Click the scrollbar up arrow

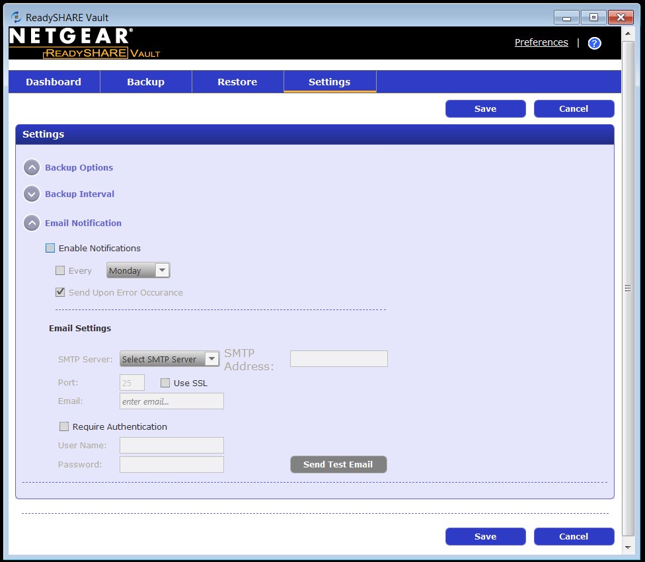(x=628, y=33)
